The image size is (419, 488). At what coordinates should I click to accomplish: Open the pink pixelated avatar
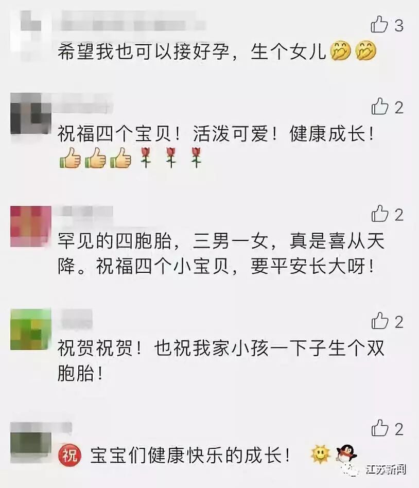tap(30, 226)
